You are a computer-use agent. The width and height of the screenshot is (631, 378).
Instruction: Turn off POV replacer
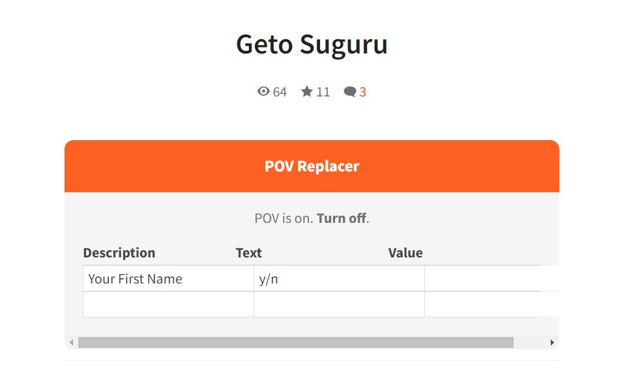point(342,218)
